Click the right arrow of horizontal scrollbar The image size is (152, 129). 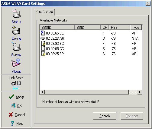(x=140, y=92)
